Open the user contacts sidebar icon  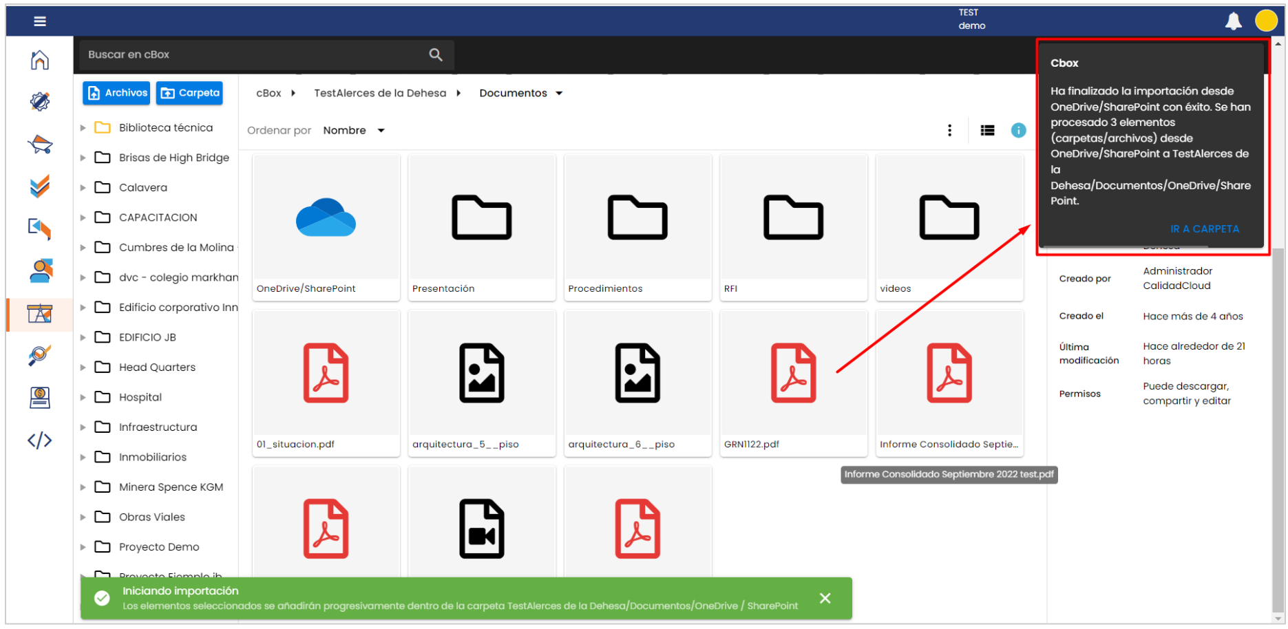pyautogui.click(x=41, y=271)
